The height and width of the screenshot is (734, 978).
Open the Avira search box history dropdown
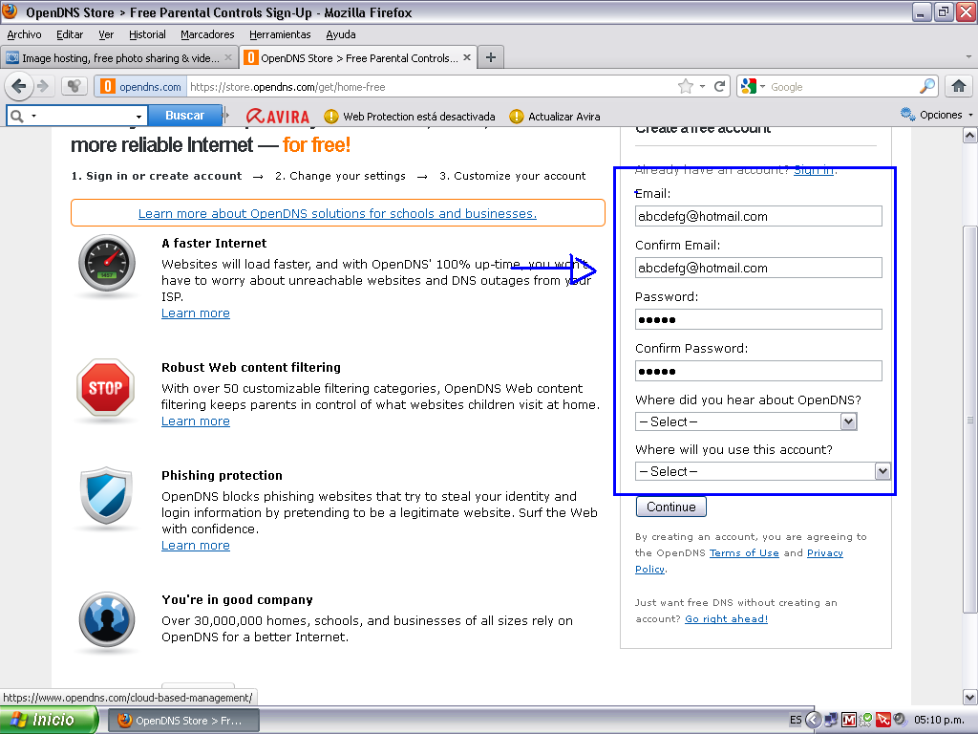click(x=138, y=116)
